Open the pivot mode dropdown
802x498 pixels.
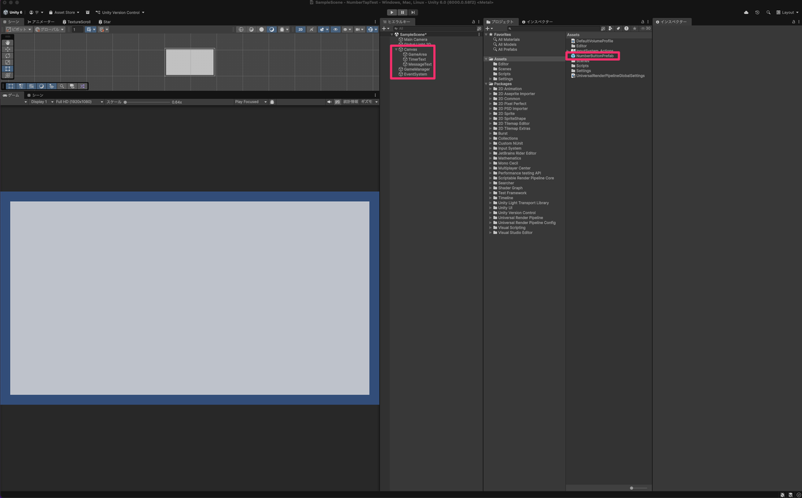[18, 29]
